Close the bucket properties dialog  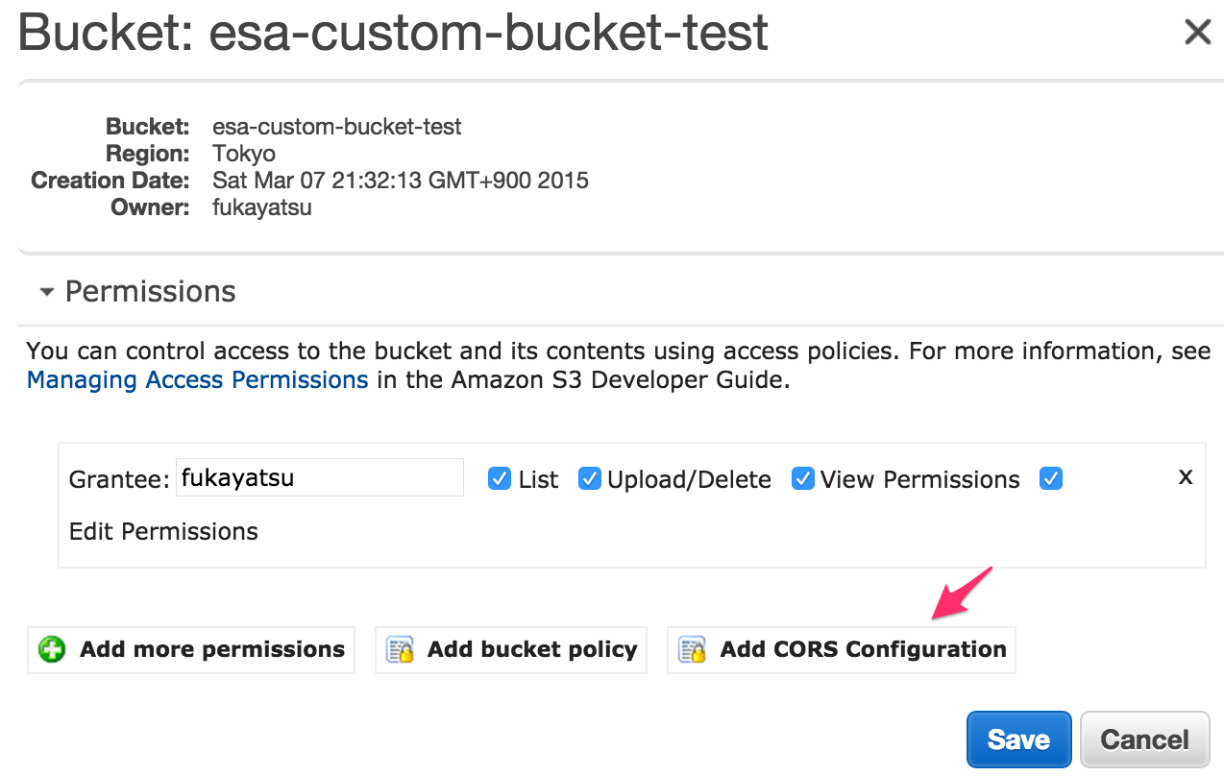click(1197, 33)
